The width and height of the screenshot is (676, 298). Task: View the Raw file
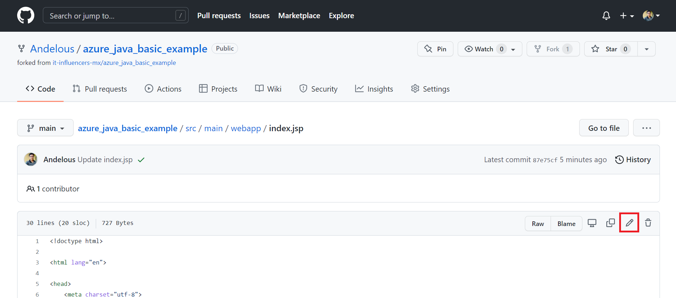pos(538,223)
